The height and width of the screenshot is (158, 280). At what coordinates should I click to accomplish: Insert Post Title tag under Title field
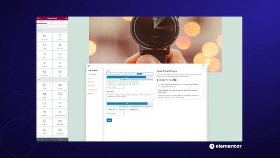tap(112, 83)
